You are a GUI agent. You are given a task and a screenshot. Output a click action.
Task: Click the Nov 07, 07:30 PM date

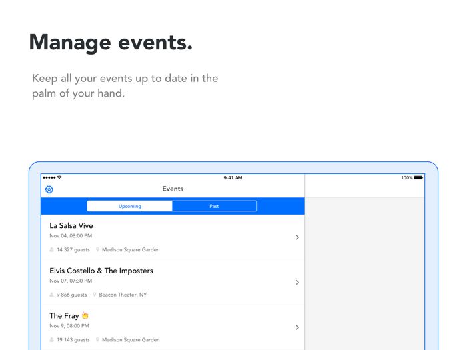71,281
